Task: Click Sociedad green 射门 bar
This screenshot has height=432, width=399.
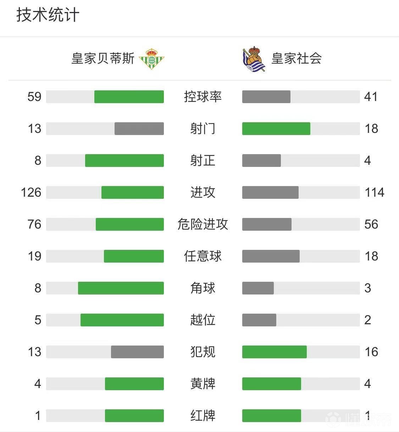Action: pyautogui.click(x=276, y=129)
